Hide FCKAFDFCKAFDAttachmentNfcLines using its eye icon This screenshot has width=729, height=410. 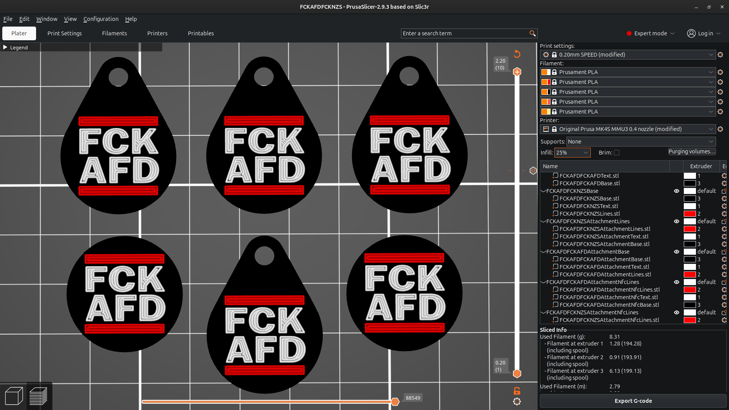tap(676, 282)
